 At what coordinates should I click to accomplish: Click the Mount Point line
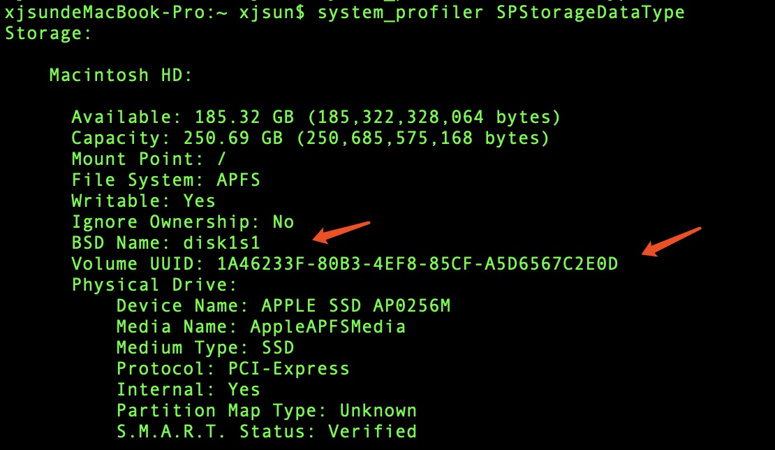pos(149,159)
